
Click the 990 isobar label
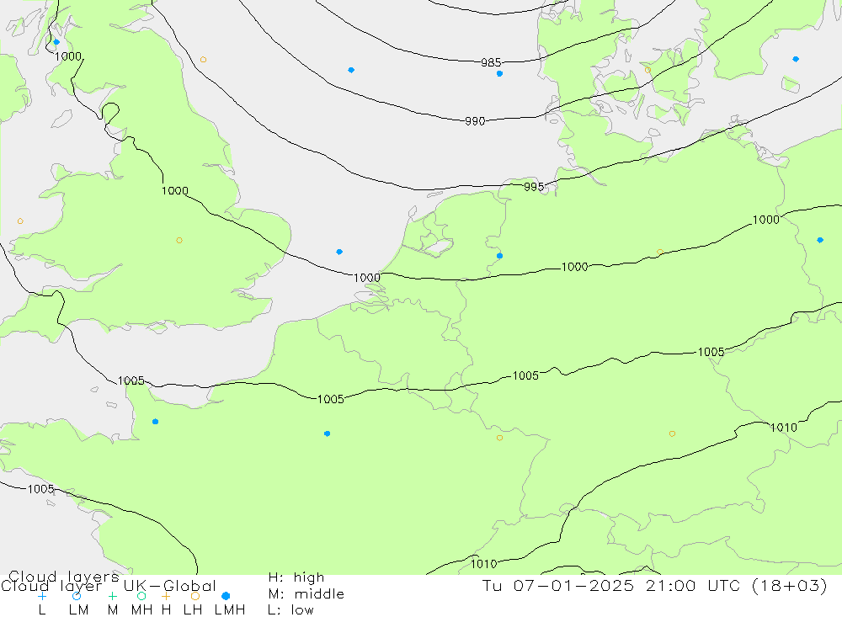click(475, 121)
